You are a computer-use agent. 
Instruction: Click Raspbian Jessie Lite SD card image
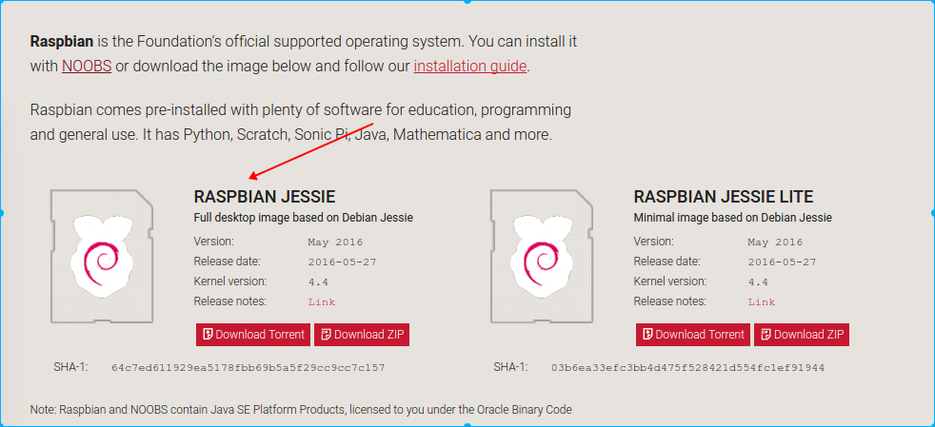[x=542, y=256]
